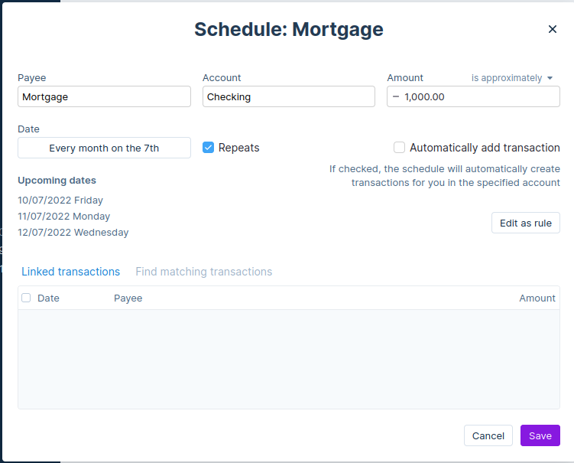The width and height of the screenshot is (574, 463).
Task: Click the Edit as rule button
Action: tap(525, 223)
